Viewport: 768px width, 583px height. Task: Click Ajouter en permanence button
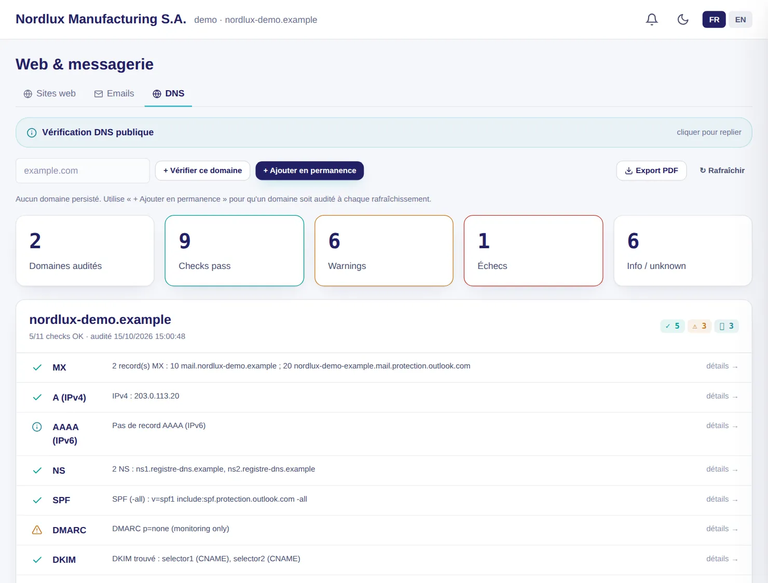coord(310,170)
